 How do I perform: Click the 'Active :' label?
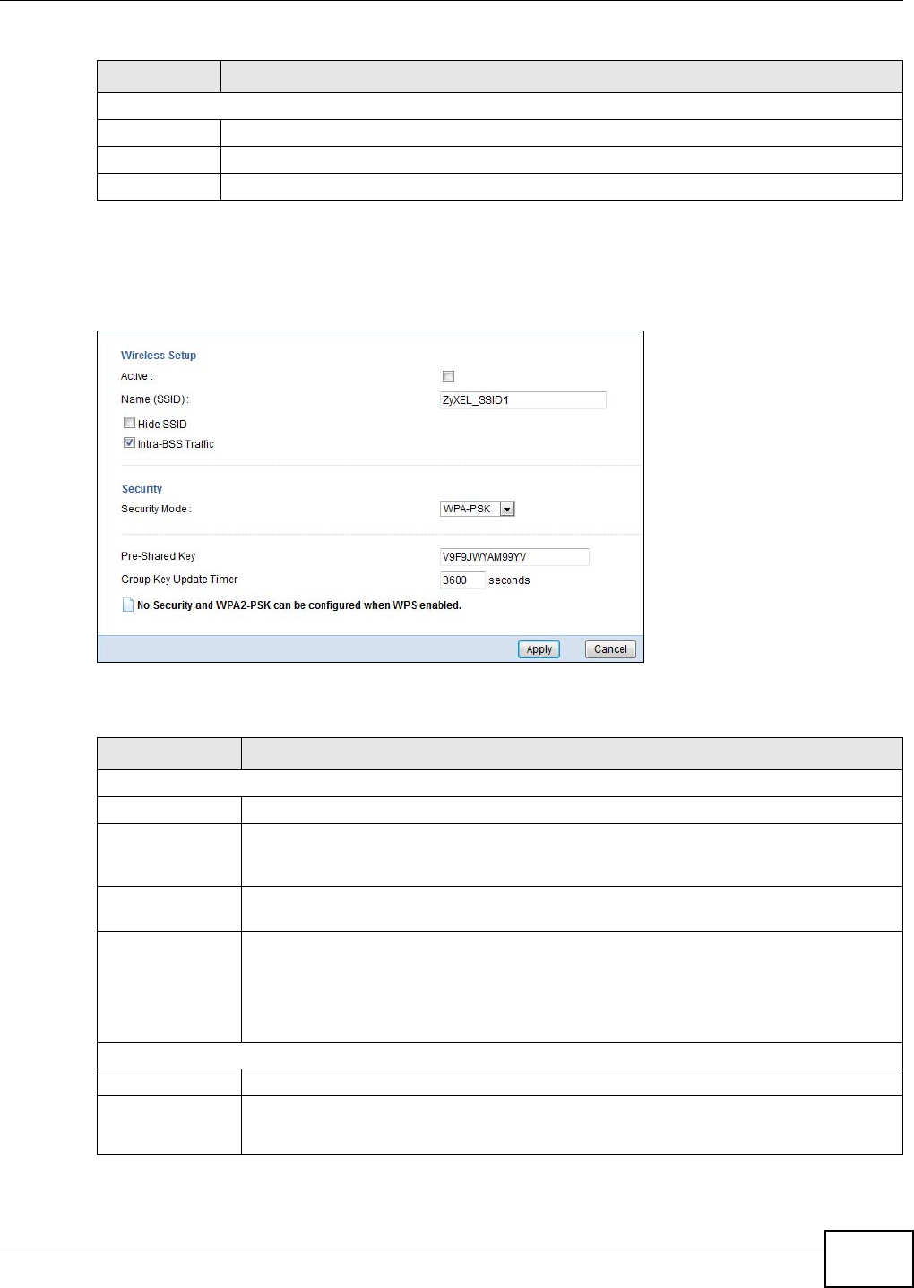click(x=137, y=376)
